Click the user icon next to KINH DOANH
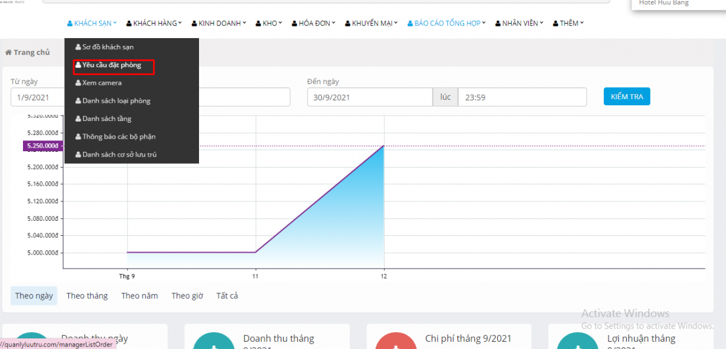726x349 pixels. [x=194, y=24]
